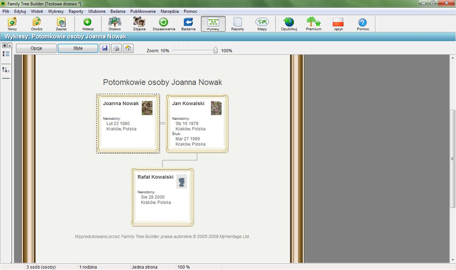Click birth date 'Sty 16 1978'
Screen dimensions: 456x270
pyautogui.click(x=187, y=124)
